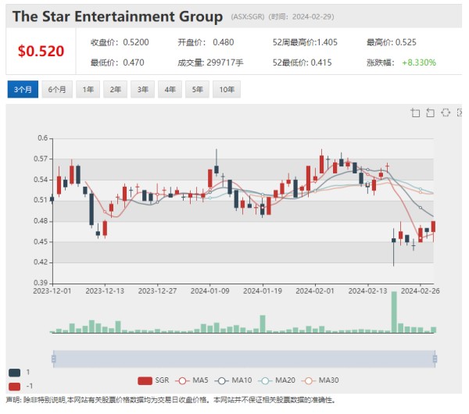
Task: Switch chart to the 1年 range
Action: [88, 89]
